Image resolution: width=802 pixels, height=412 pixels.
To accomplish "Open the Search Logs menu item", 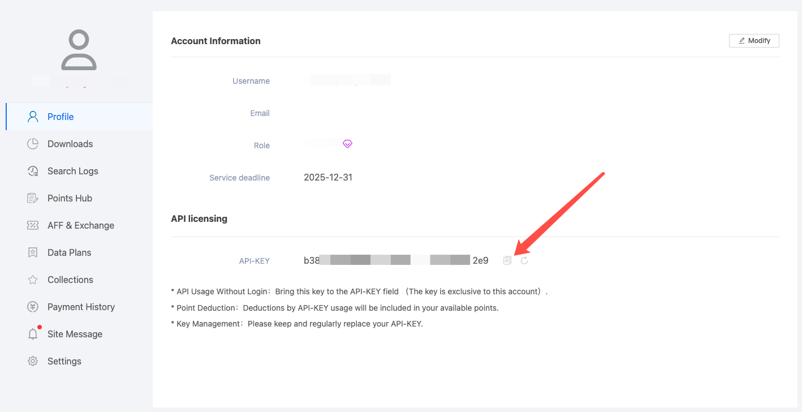I will tap(79, 171).
